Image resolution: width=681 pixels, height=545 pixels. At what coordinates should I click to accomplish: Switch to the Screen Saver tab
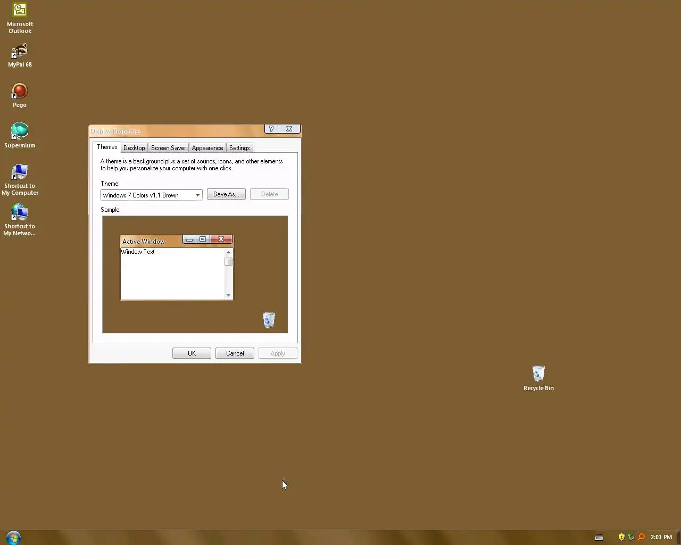pyautogui.click(x=168, y=148)
